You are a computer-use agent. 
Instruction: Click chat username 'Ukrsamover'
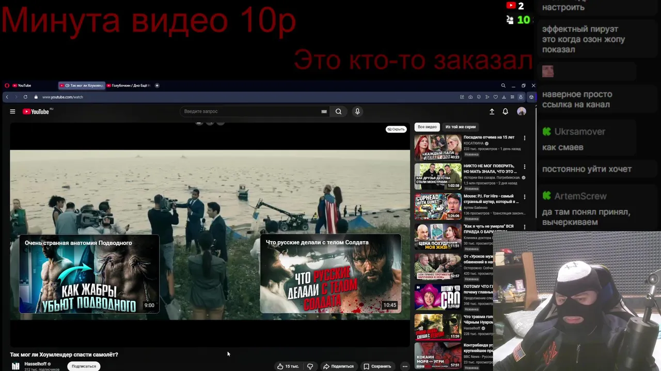[x=580, y=132]
